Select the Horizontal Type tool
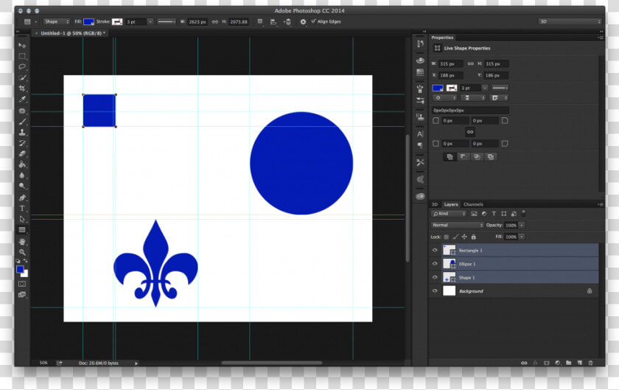Screen dimensions: 619x390 (x=22, y=208)
